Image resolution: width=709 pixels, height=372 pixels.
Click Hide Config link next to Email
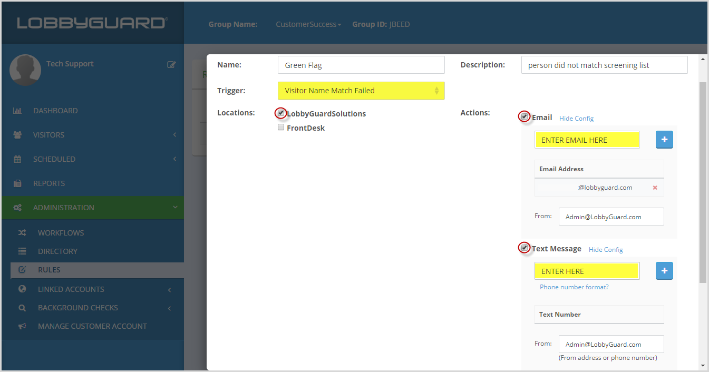(x=576, y=119)
